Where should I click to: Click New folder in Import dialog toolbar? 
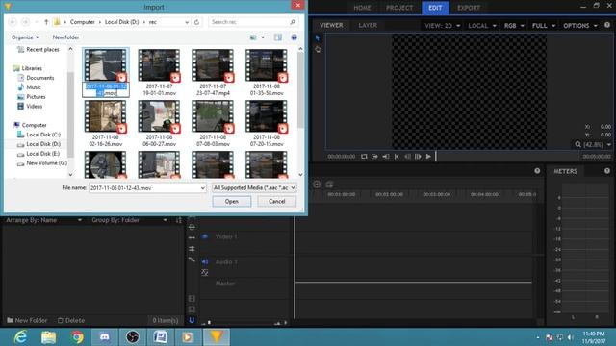[65, 37]
